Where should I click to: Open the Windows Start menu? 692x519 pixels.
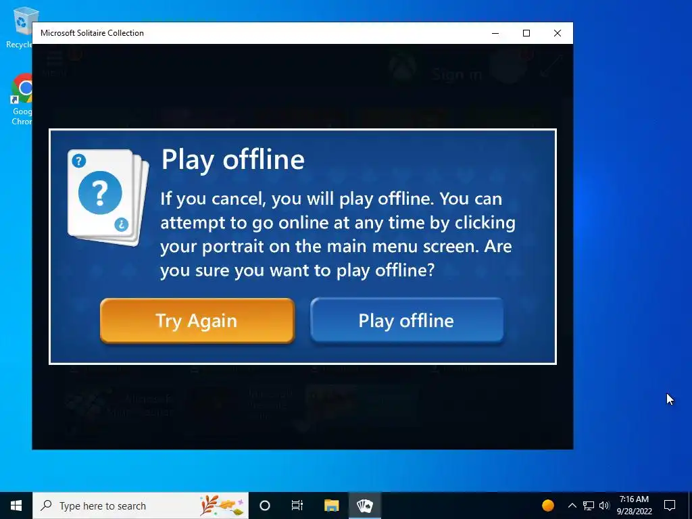coord(16,505)
